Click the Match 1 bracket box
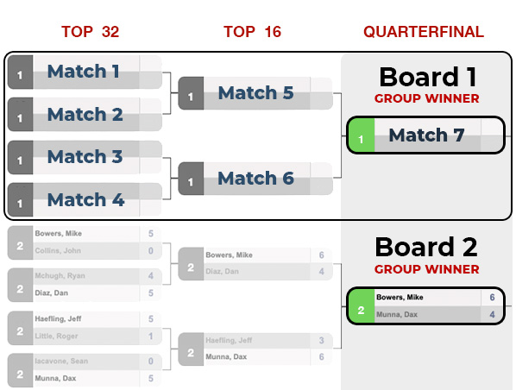This screenshot has width=516, height=390. [85, 72]
